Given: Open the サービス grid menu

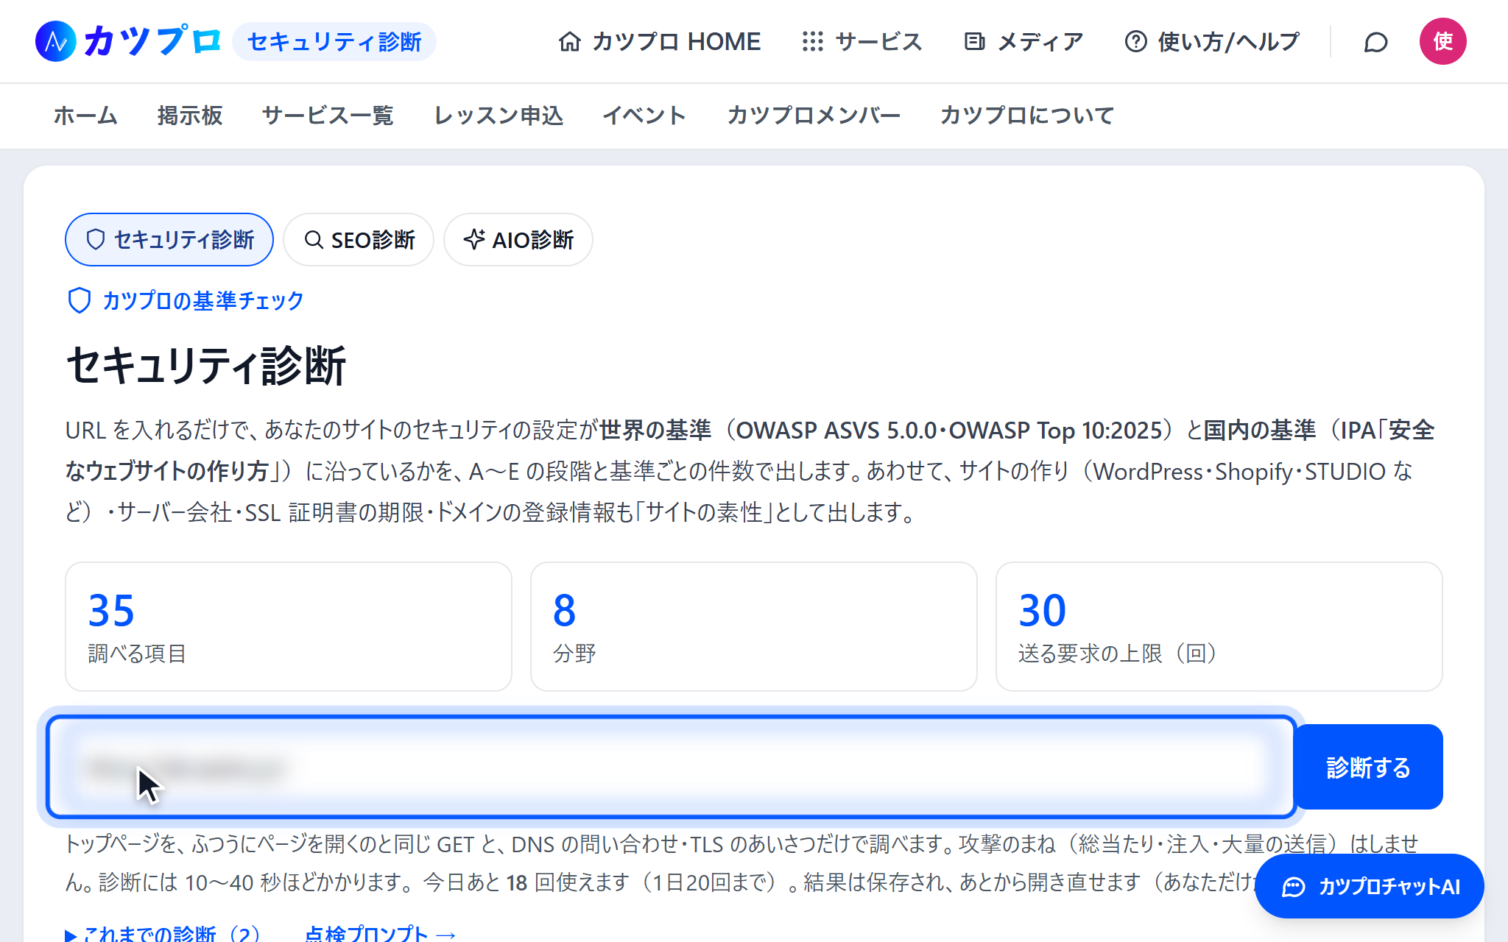Looking at the screenshot, I should (862, 42).
